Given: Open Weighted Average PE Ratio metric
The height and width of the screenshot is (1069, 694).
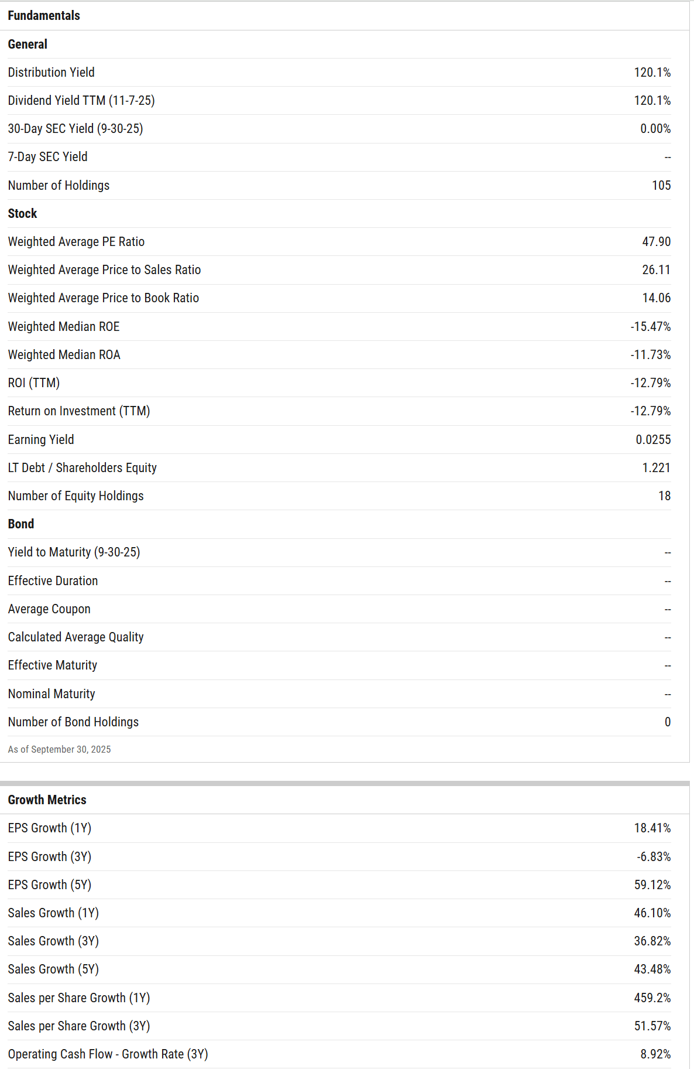Looking at the screenshot, I should 76,242.
